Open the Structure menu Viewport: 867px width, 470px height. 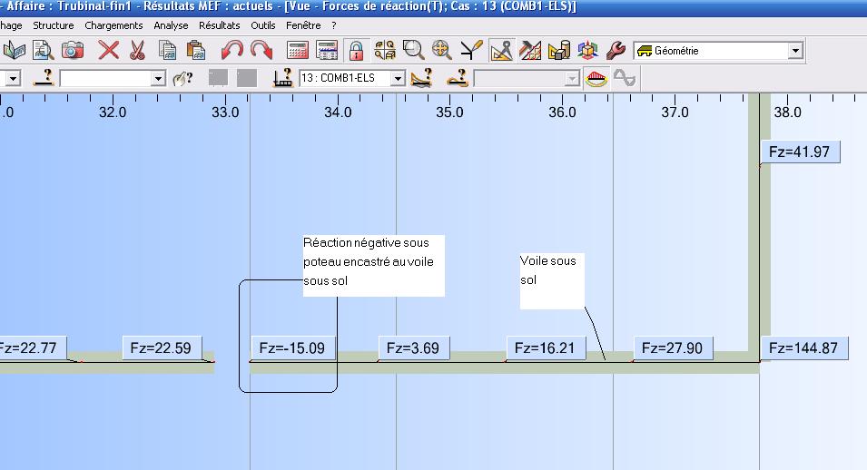point(53,25)
